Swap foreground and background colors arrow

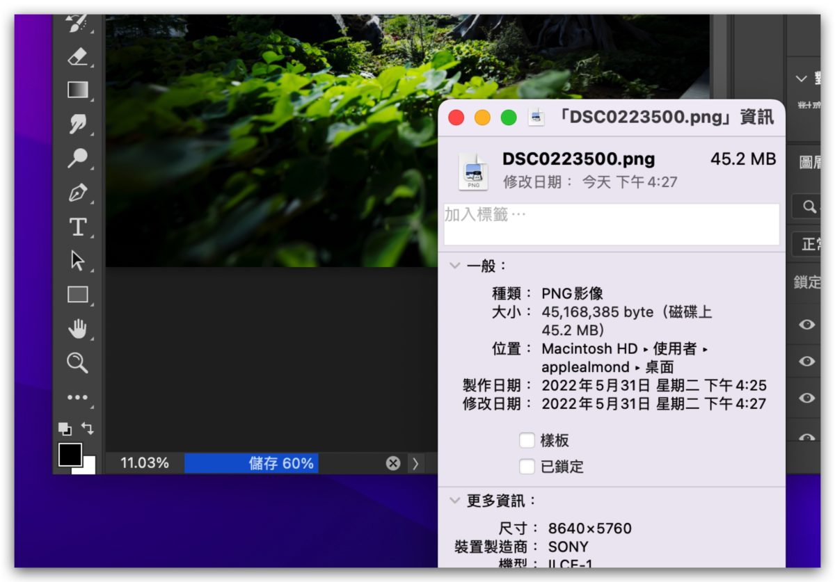pos(88,428)
